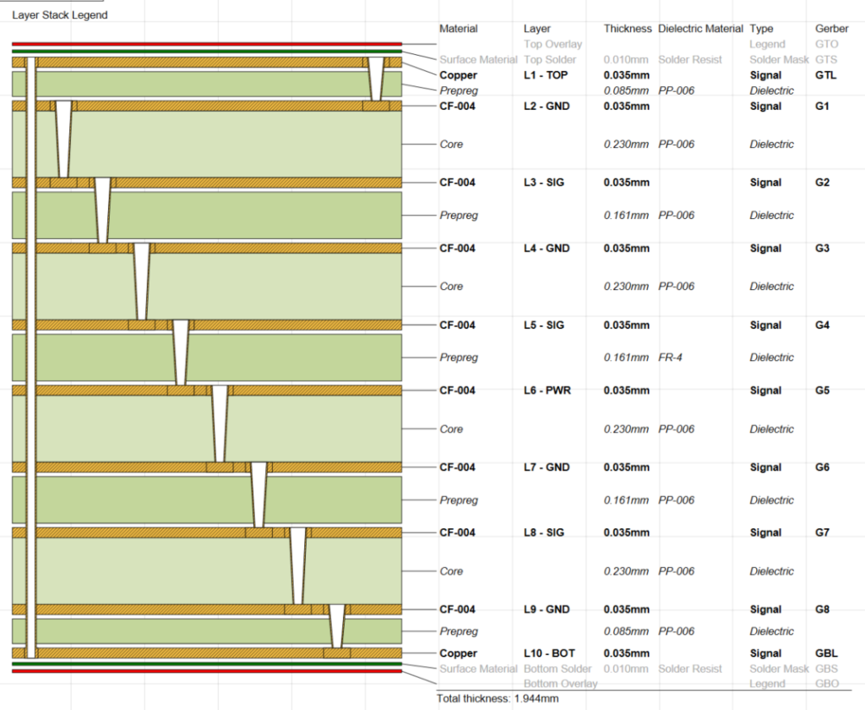Click Signal type in the L9 - GND row
865x710 pixels.
click(765, 609)
